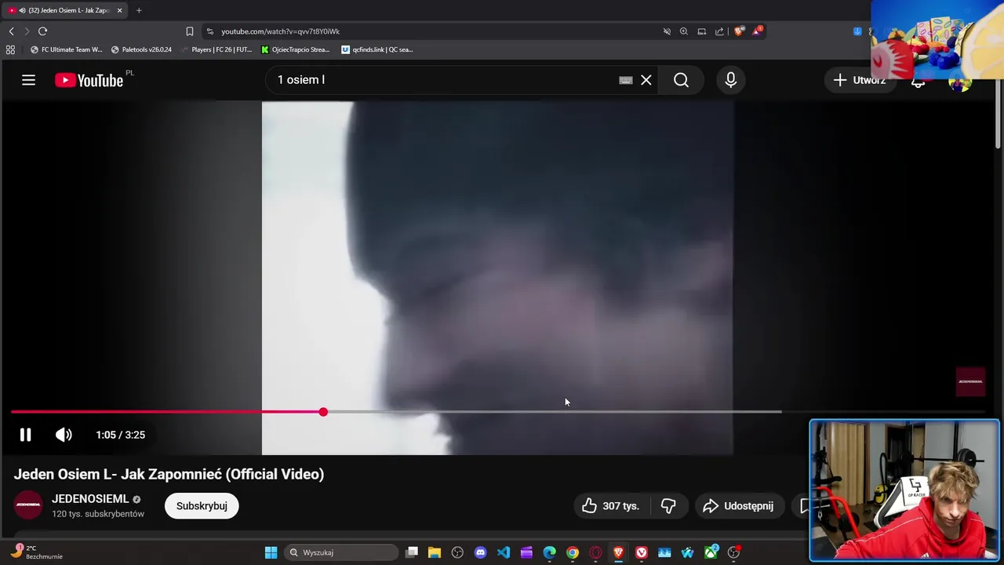The image size is (1004, 565).
Task: Open the Brave Shields lion icon
Action: point(739,31)
